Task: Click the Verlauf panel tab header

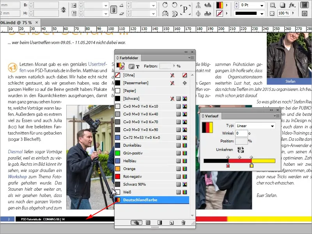Action: point(212,116)
